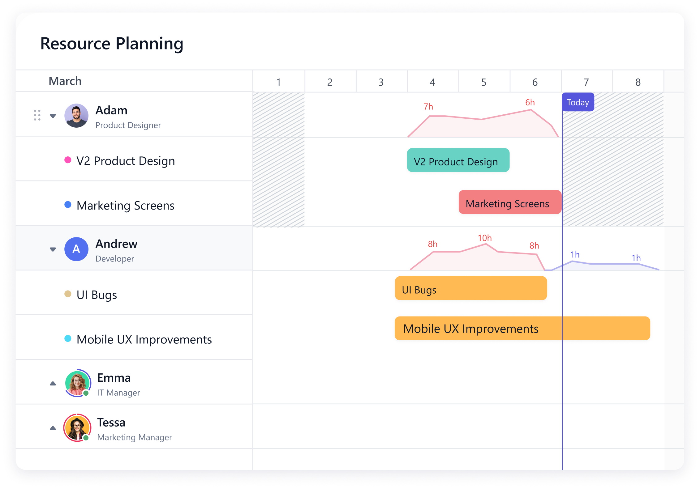This screenshot has height=489, width=700.
Task: Select the teal V2 Product Design bar
Action: point(458,160)
